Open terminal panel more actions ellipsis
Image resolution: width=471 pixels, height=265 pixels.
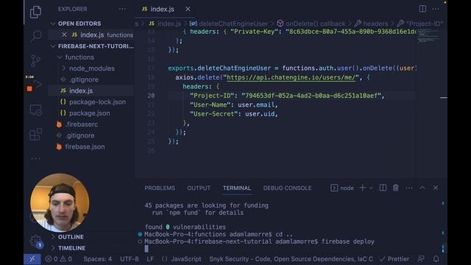[409, 188]
